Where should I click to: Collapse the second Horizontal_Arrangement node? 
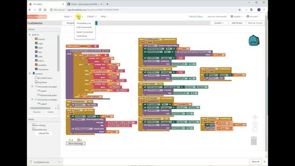tap(32, 100)
